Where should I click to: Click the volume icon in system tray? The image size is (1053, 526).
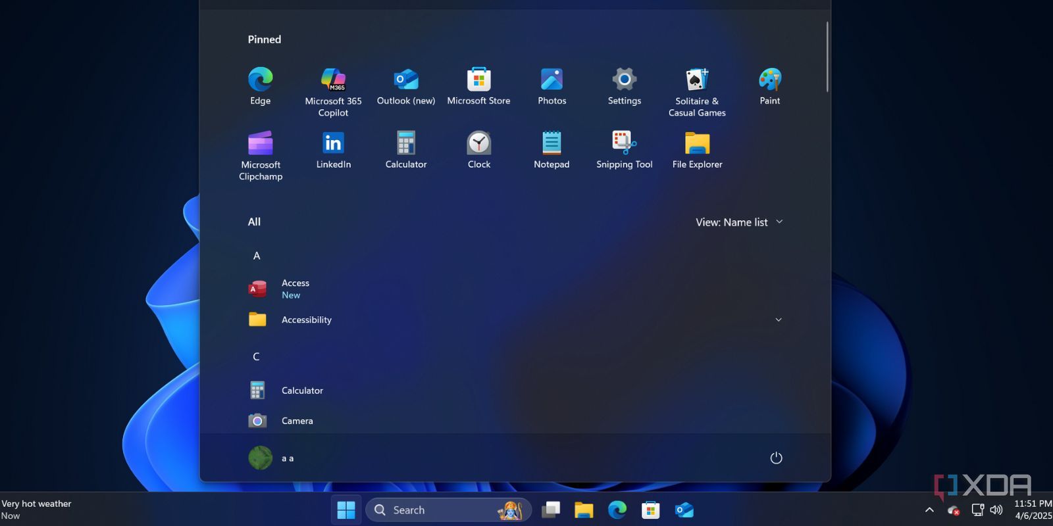996,510
